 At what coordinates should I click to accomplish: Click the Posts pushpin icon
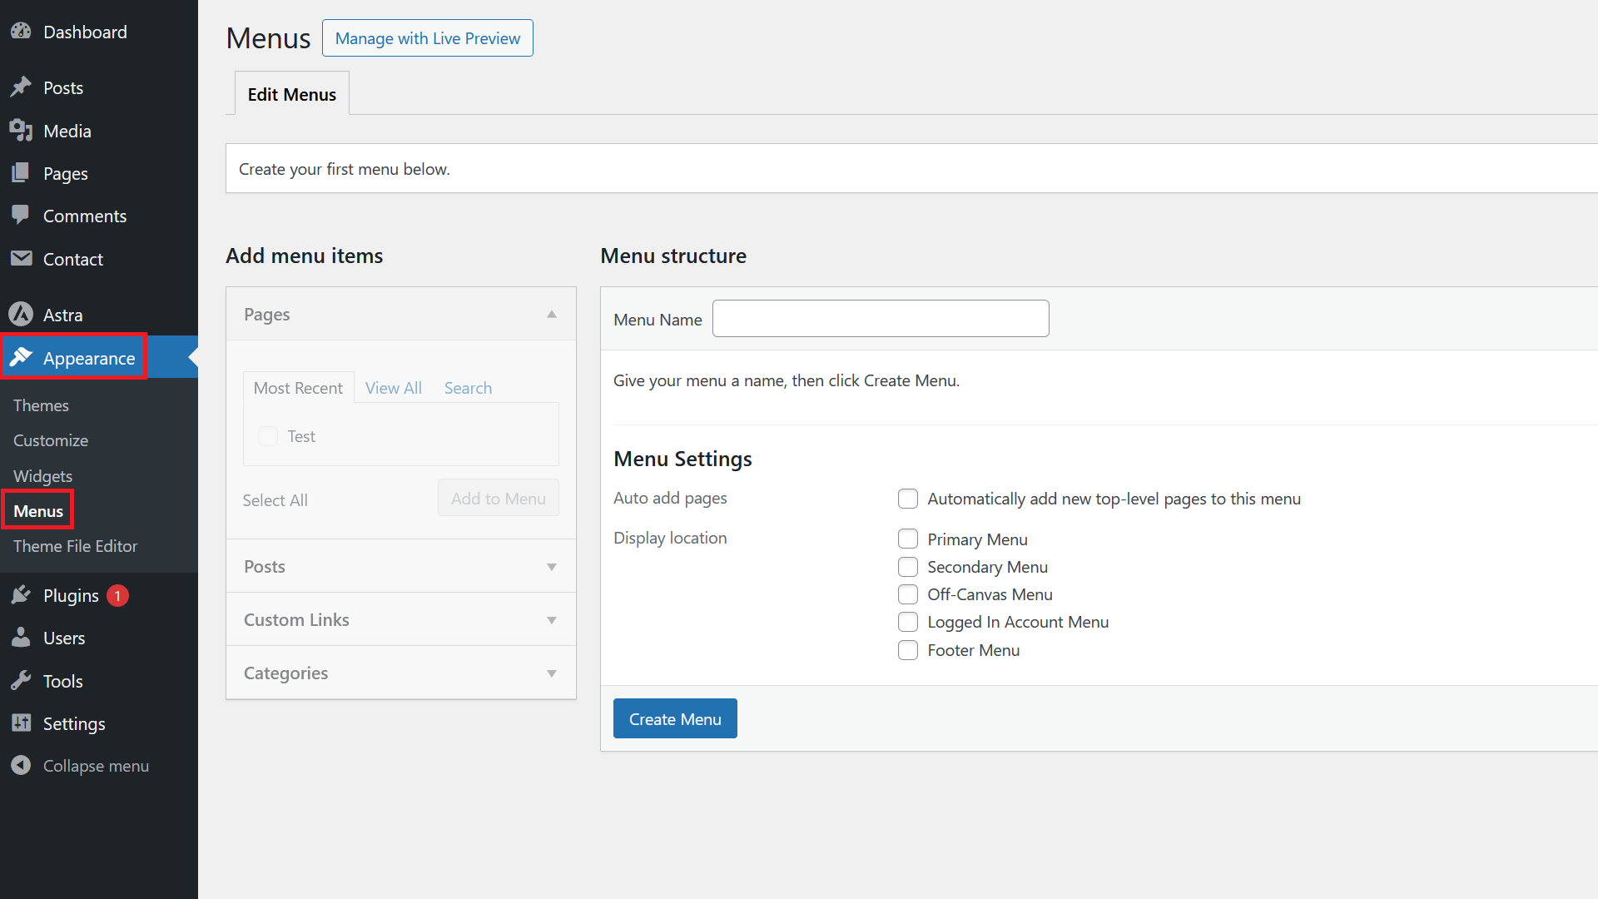pos(21,87)
